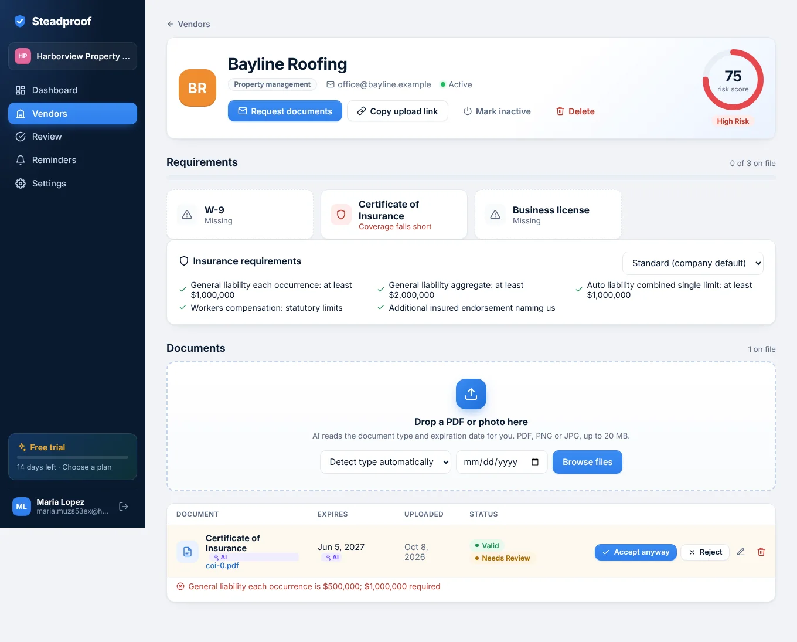Click the Steadproof shield logo
Screen dimensions: 797x642
pos(20,21)
